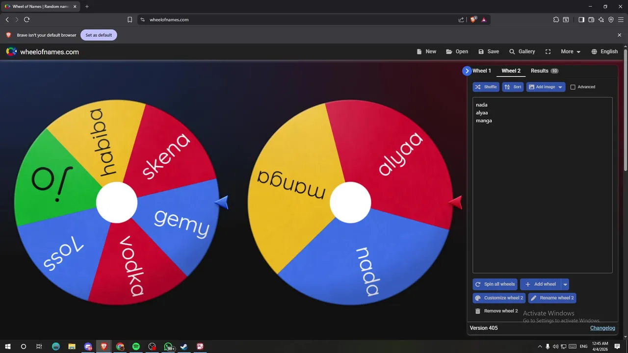Open the Brave VPN shield icon

611,20
